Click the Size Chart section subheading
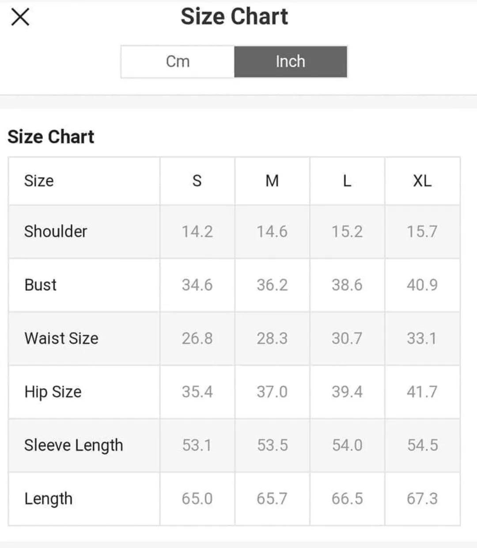The width and height of the screenshot is (477, 548). (x=51, y=137)
